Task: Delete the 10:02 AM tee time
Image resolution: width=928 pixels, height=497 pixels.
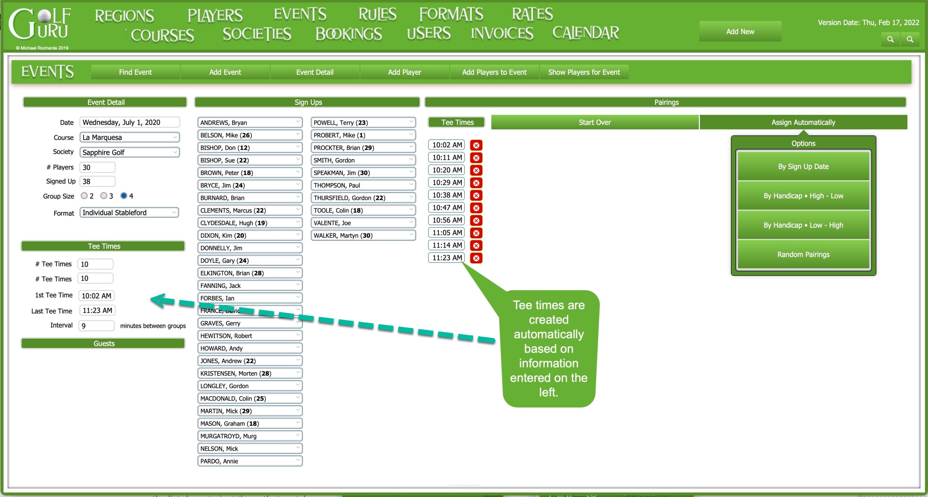Action: (x=476, y=145)
